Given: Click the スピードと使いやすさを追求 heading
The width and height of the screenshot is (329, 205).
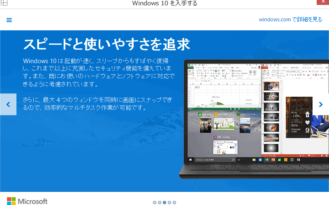Looking at the screenshot, I should tap(106, 43).
